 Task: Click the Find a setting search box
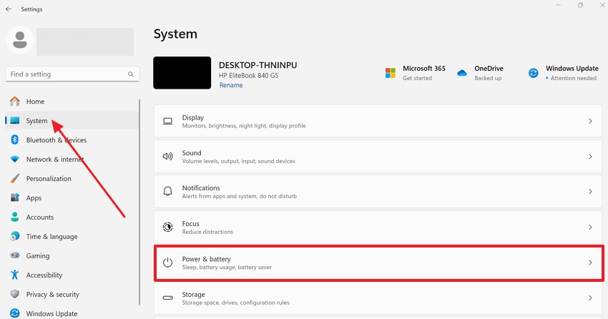click(x=72, y=74)
